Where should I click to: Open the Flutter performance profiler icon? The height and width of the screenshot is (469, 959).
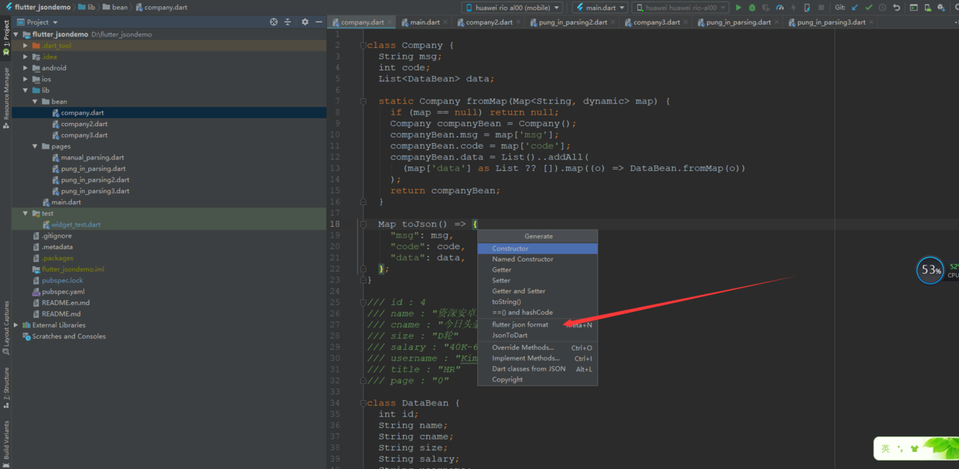point(780,8)
